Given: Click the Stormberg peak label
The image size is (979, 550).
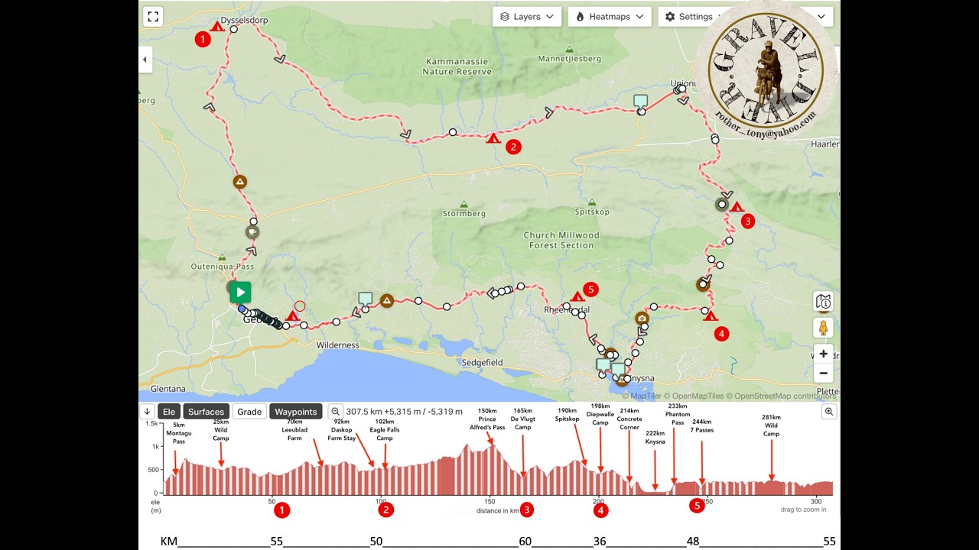Looking at the screenshot, I should [x=464, y=214].
